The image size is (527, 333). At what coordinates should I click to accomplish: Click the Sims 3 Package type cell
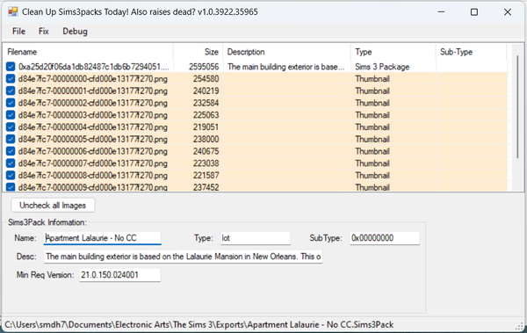pyautogui.click(x=382, y=67)
